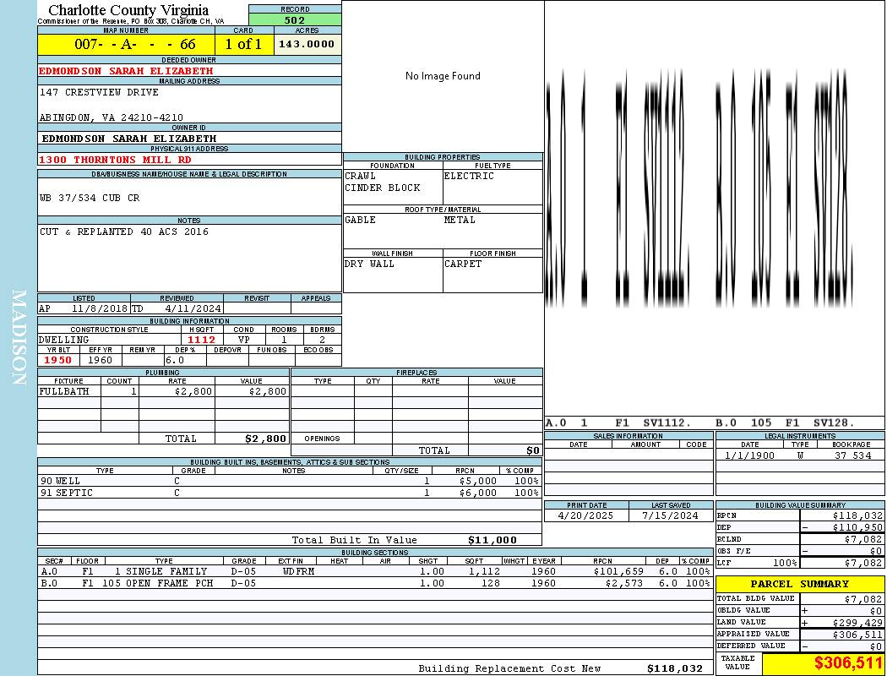The width and height of the screenshot is (887, 676).
Task: Select the listed date 11/8/2018
Action: [100, 309]
